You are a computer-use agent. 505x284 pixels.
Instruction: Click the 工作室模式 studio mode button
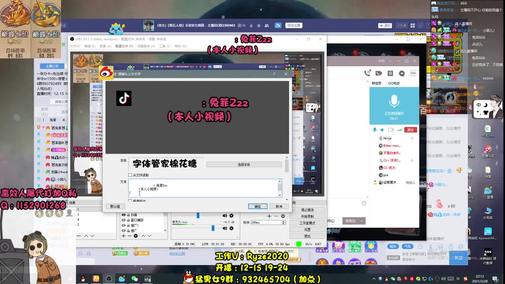[x=307, y=223]
